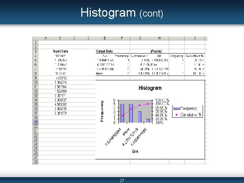Click the vertical "Frequency" axis title
This screenshot has height=183, width=244.
click(102, 111)
